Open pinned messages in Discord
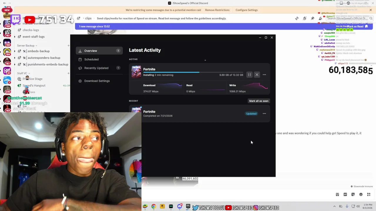This screenshot has width=376, height=211. coord(313,18)
